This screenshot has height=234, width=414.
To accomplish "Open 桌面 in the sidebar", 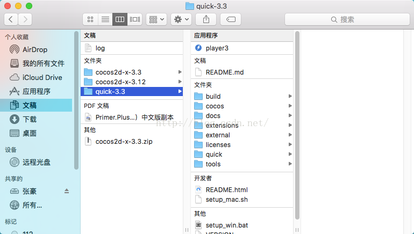I will pyautogui.click(x=36, y=133).
